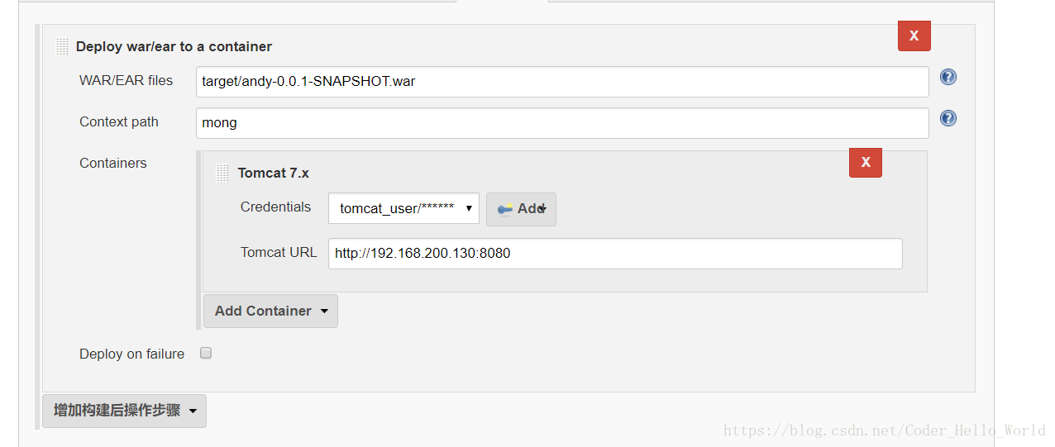Select the Tomcat URL input box
This screenshot has width=1055, height=447.
click(x=615, y=254)
